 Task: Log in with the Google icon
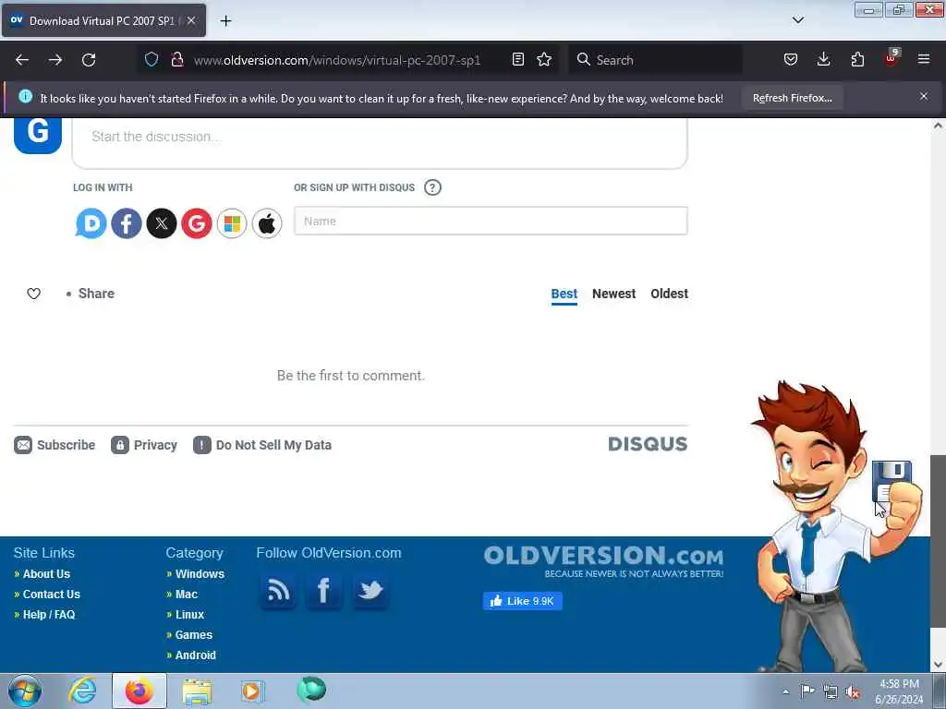click(197, 223)
